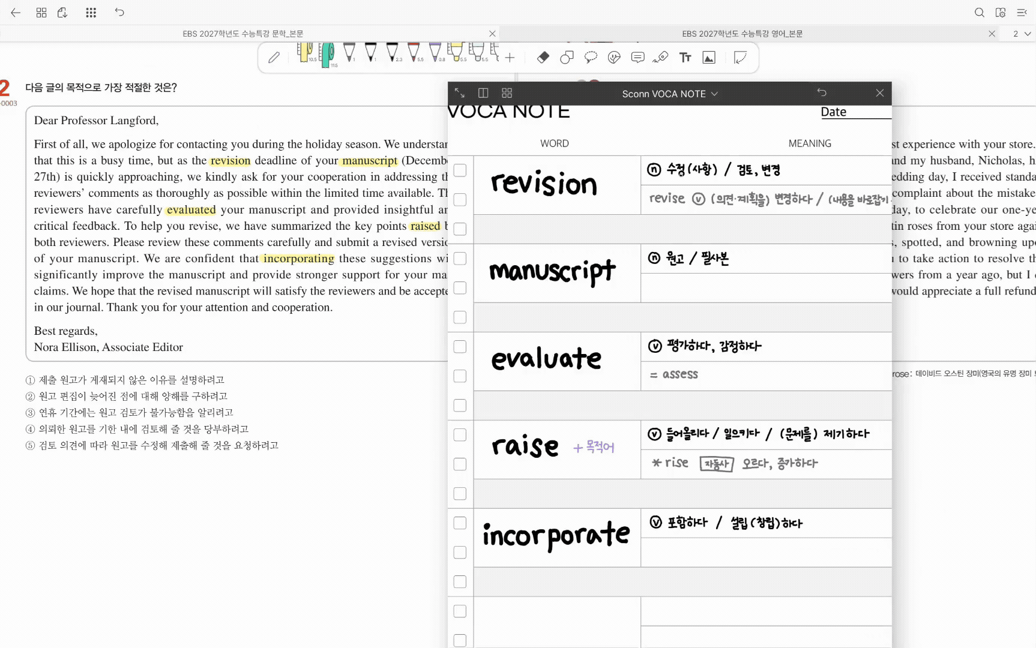The width and height of the screenshot is (1036, 648).
Task: Open the Sconn VOCA NOTE title dropdown
Action: 670,94
